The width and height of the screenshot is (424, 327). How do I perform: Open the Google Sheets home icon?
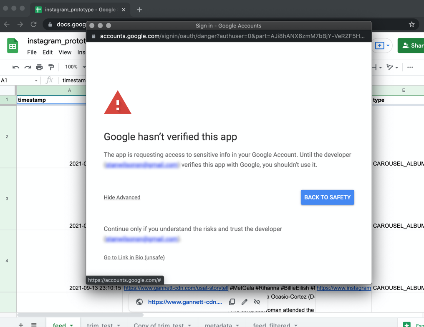13,46
